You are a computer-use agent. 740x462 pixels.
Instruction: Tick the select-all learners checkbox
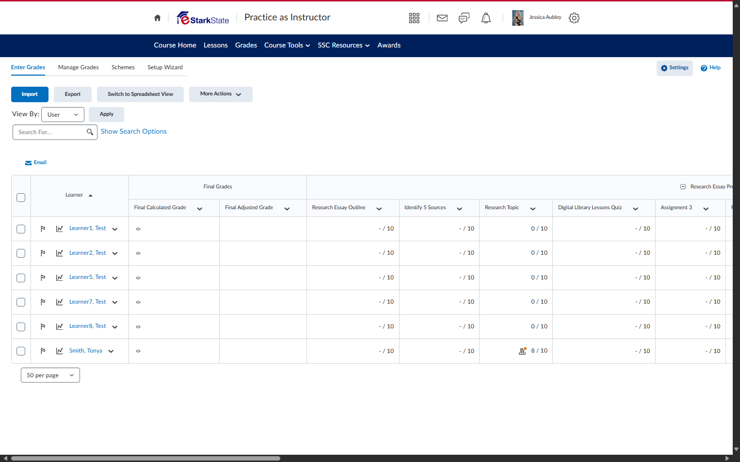[x=21, y=198]
